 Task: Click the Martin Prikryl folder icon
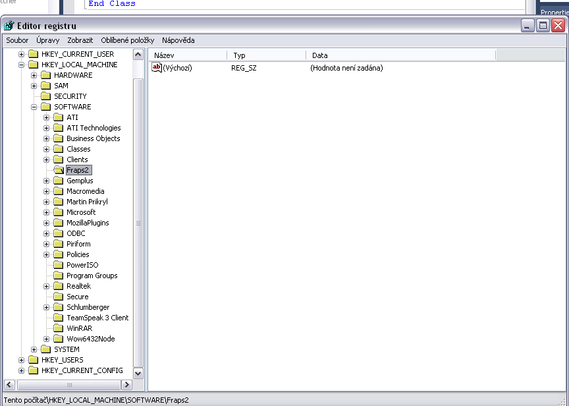[59, 202]
